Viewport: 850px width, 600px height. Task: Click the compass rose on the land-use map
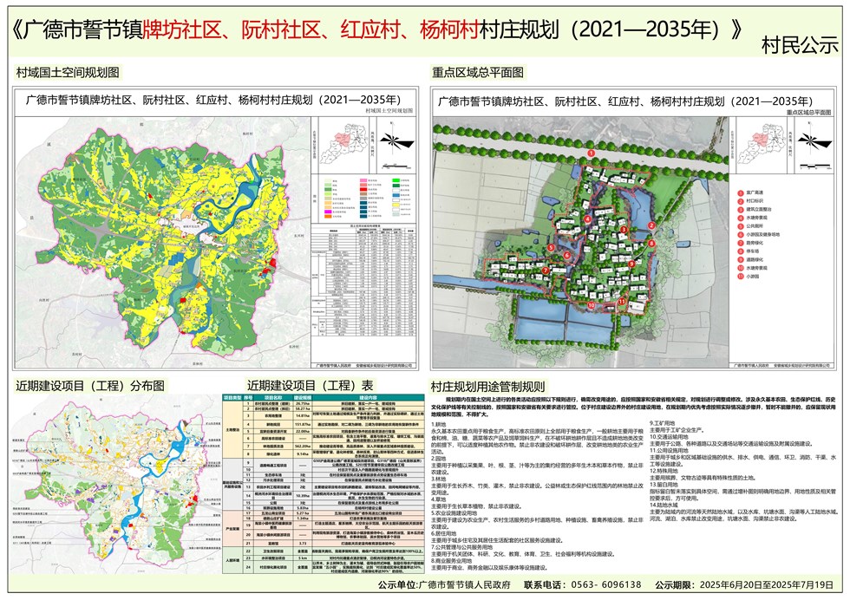(393, 141)
